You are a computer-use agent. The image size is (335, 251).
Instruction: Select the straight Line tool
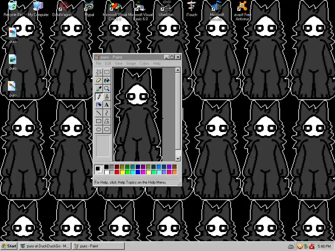(x=99, y=113)
